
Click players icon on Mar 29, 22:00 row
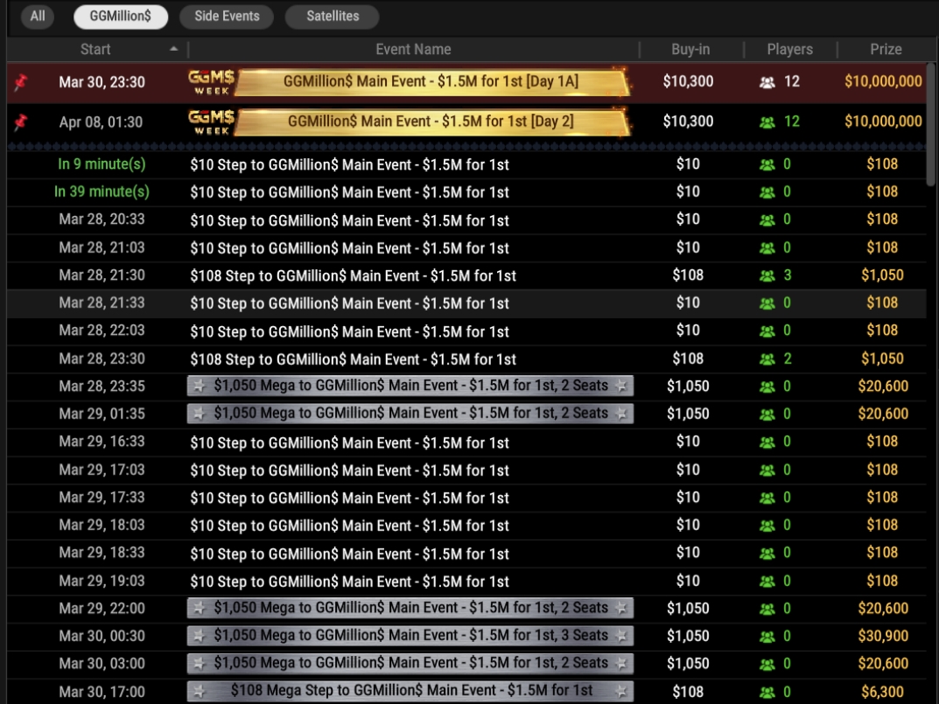767,610
